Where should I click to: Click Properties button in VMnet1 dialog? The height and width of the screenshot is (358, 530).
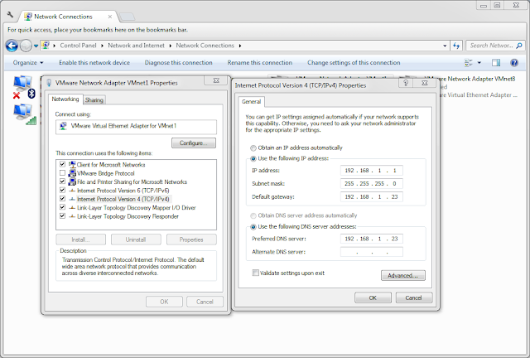[191, 239]
